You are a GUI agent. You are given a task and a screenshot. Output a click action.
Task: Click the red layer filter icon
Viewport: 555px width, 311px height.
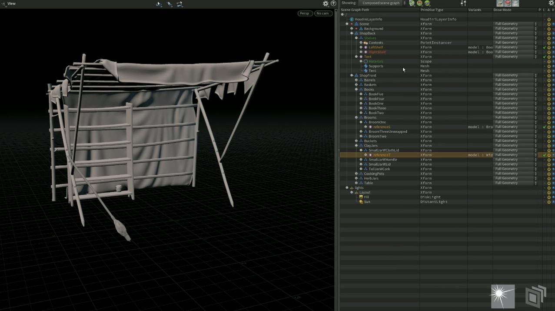pyautogui.click(x=419, y=3)
